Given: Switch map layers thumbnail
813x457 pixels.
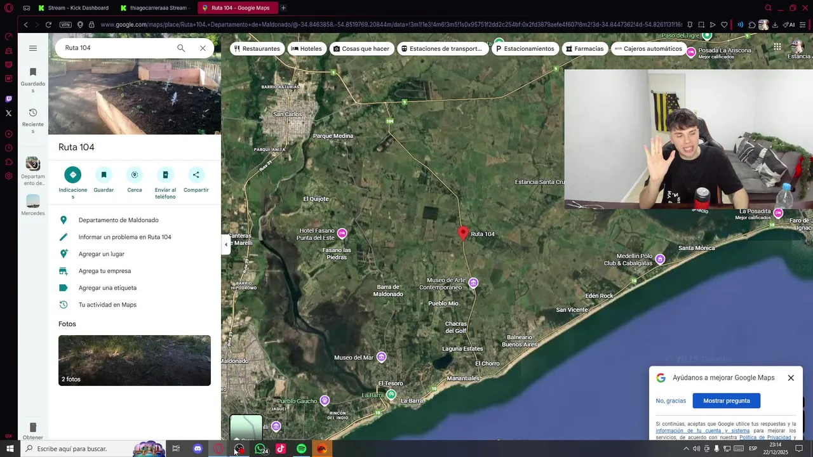Looking at the screenshot, I should point(246,427).
